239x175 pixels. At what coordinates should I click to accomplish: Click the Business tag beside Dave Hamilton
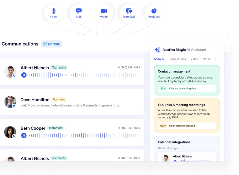click(59, 99)
